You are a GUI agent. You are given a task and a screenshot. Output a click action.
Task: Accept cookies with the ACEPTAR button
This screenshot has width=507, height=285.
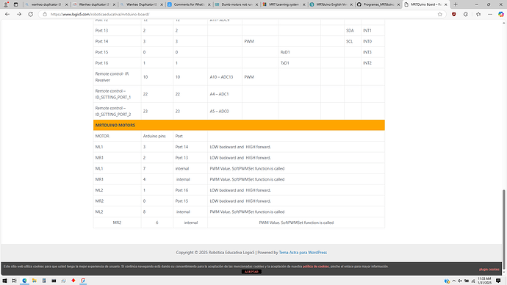coord(251,272)
